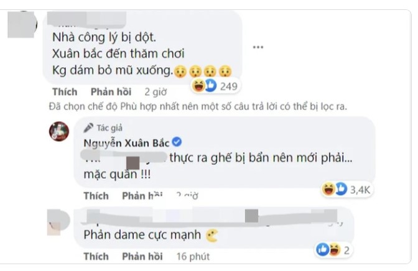Click the '16 phút' timestamp
Viewport: 418px width, 271px height.
(x=193, y=256)
